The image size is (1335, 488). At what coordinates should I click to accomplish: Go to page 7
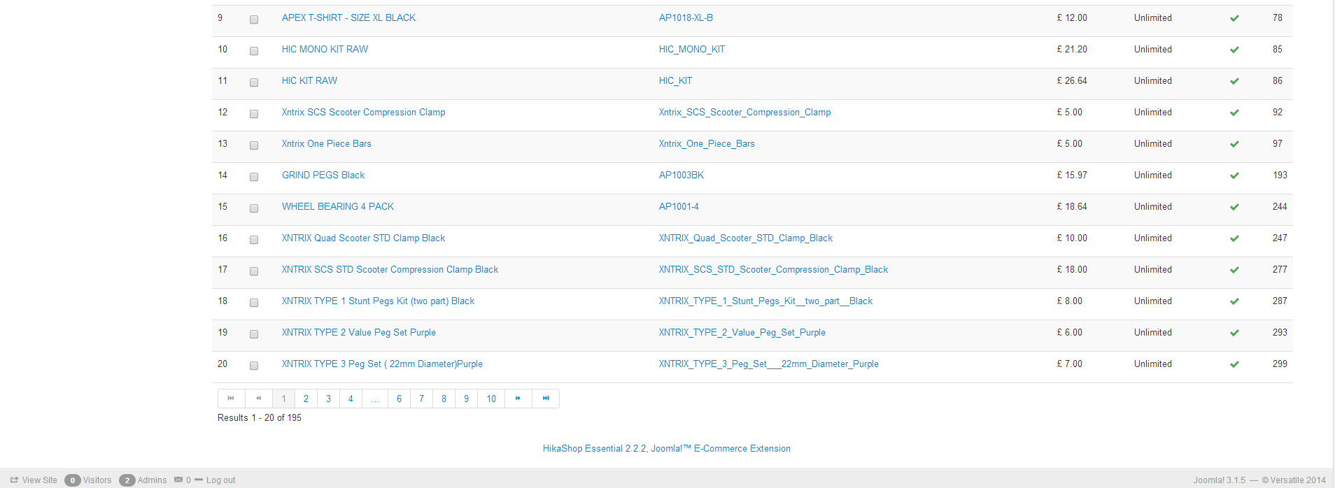pos(421,399)
